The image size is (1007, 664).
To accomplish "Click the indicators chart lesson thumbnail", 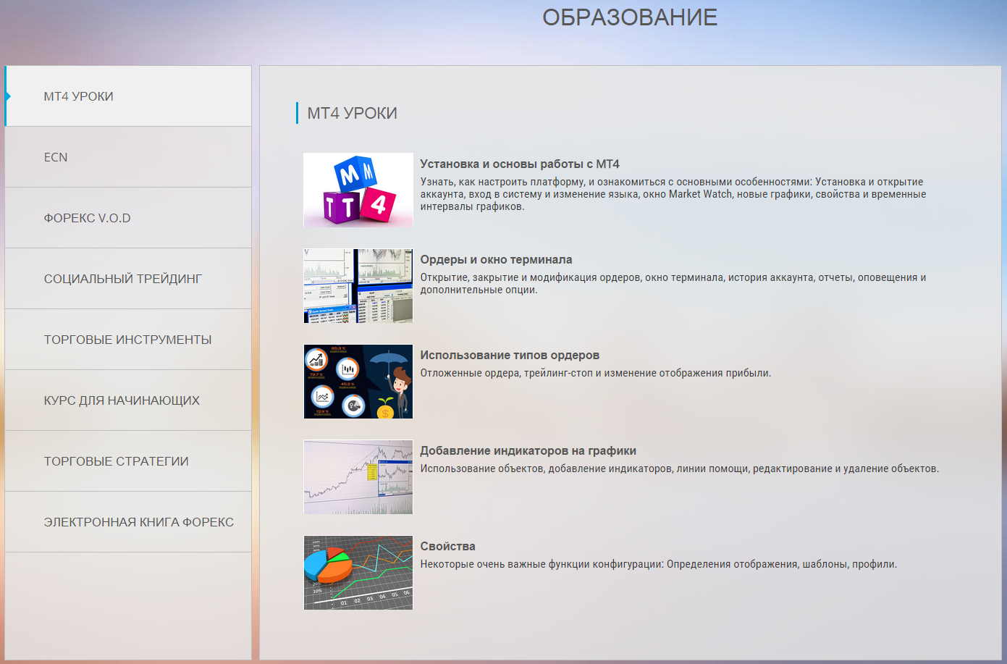I will 358,476.
